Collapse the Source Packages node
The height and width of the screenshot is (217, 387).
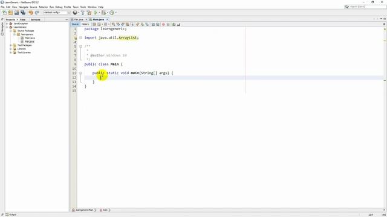[x=11, y=31]
